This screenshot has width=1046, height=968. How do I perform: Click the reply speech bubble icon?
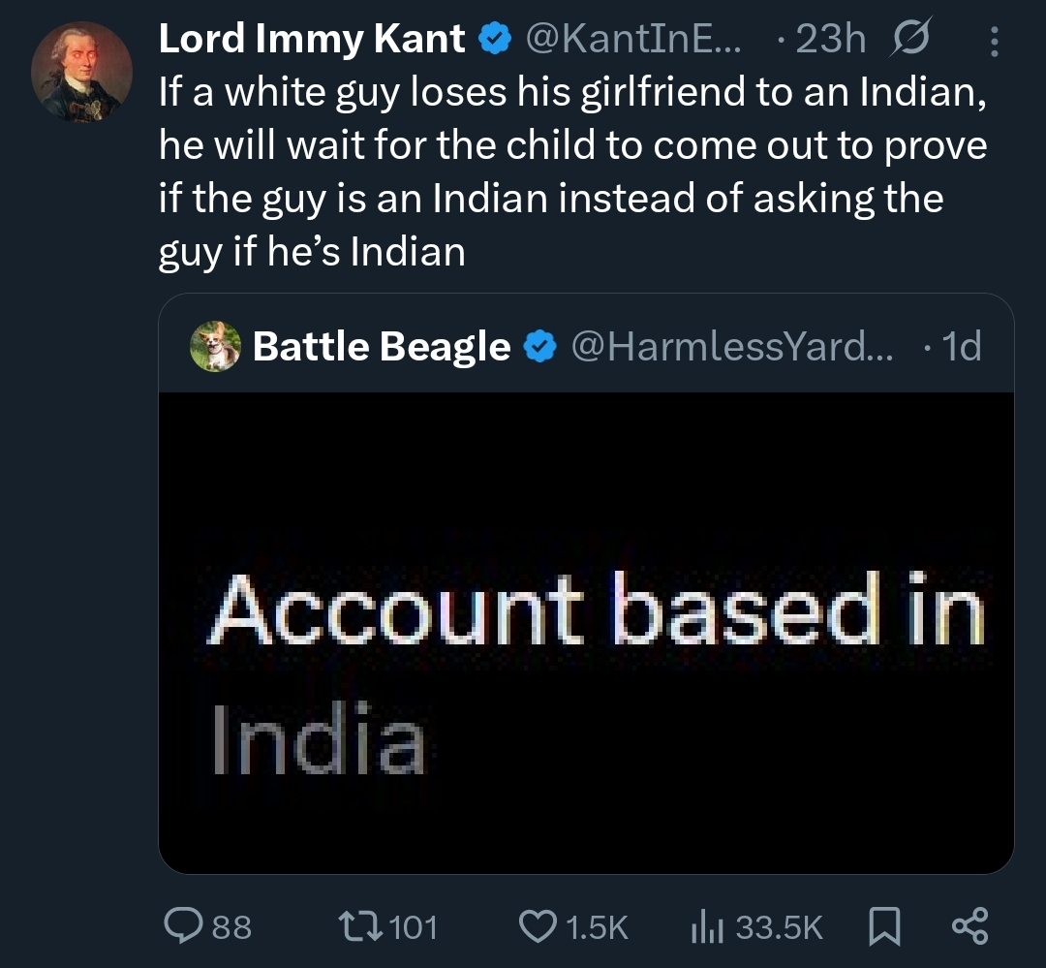[x=182, y=927]
